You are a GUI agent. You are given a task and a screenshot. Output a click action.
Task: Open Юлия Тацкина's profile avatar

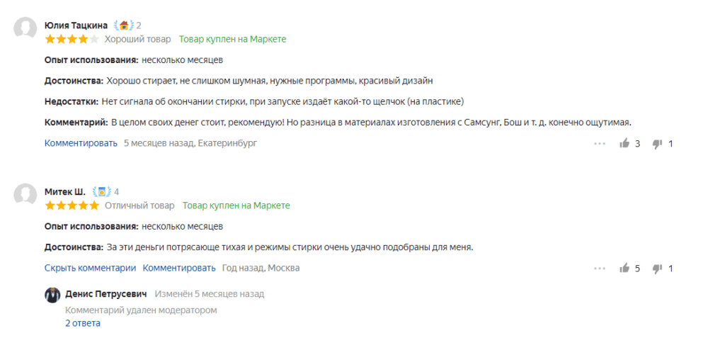pos(26,29)
